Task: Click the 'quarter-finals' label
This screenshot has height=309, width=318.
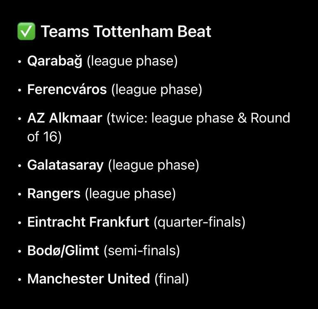Action: tap(200, 222)
